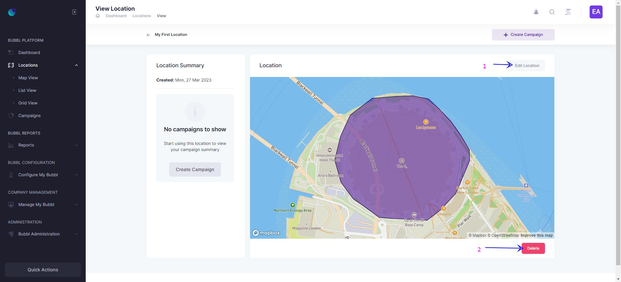Open the Reports sidebar item
This screenshot has height=282, width=621.
pyautogui.click(x=43, y=145)
